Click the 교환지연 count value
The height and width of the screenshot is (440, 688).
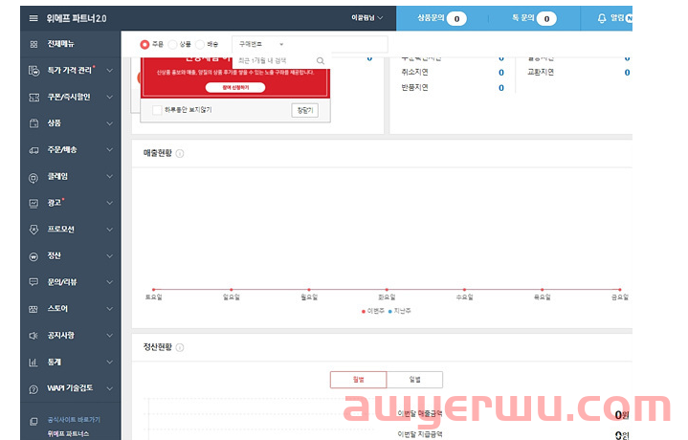coord(627,73)
